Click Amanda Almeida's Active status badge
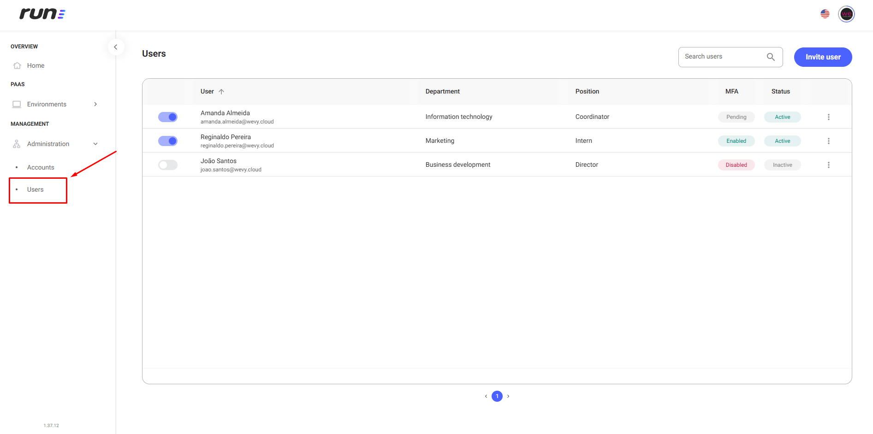 (782, 117)
